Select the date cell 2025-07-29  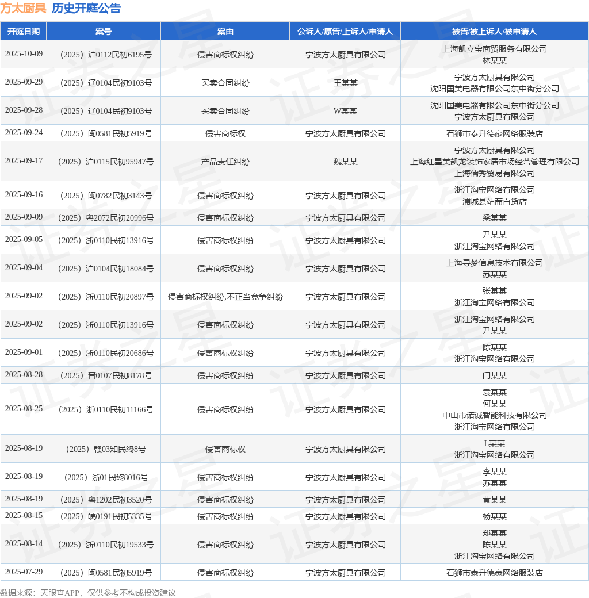tap(24, 572)
